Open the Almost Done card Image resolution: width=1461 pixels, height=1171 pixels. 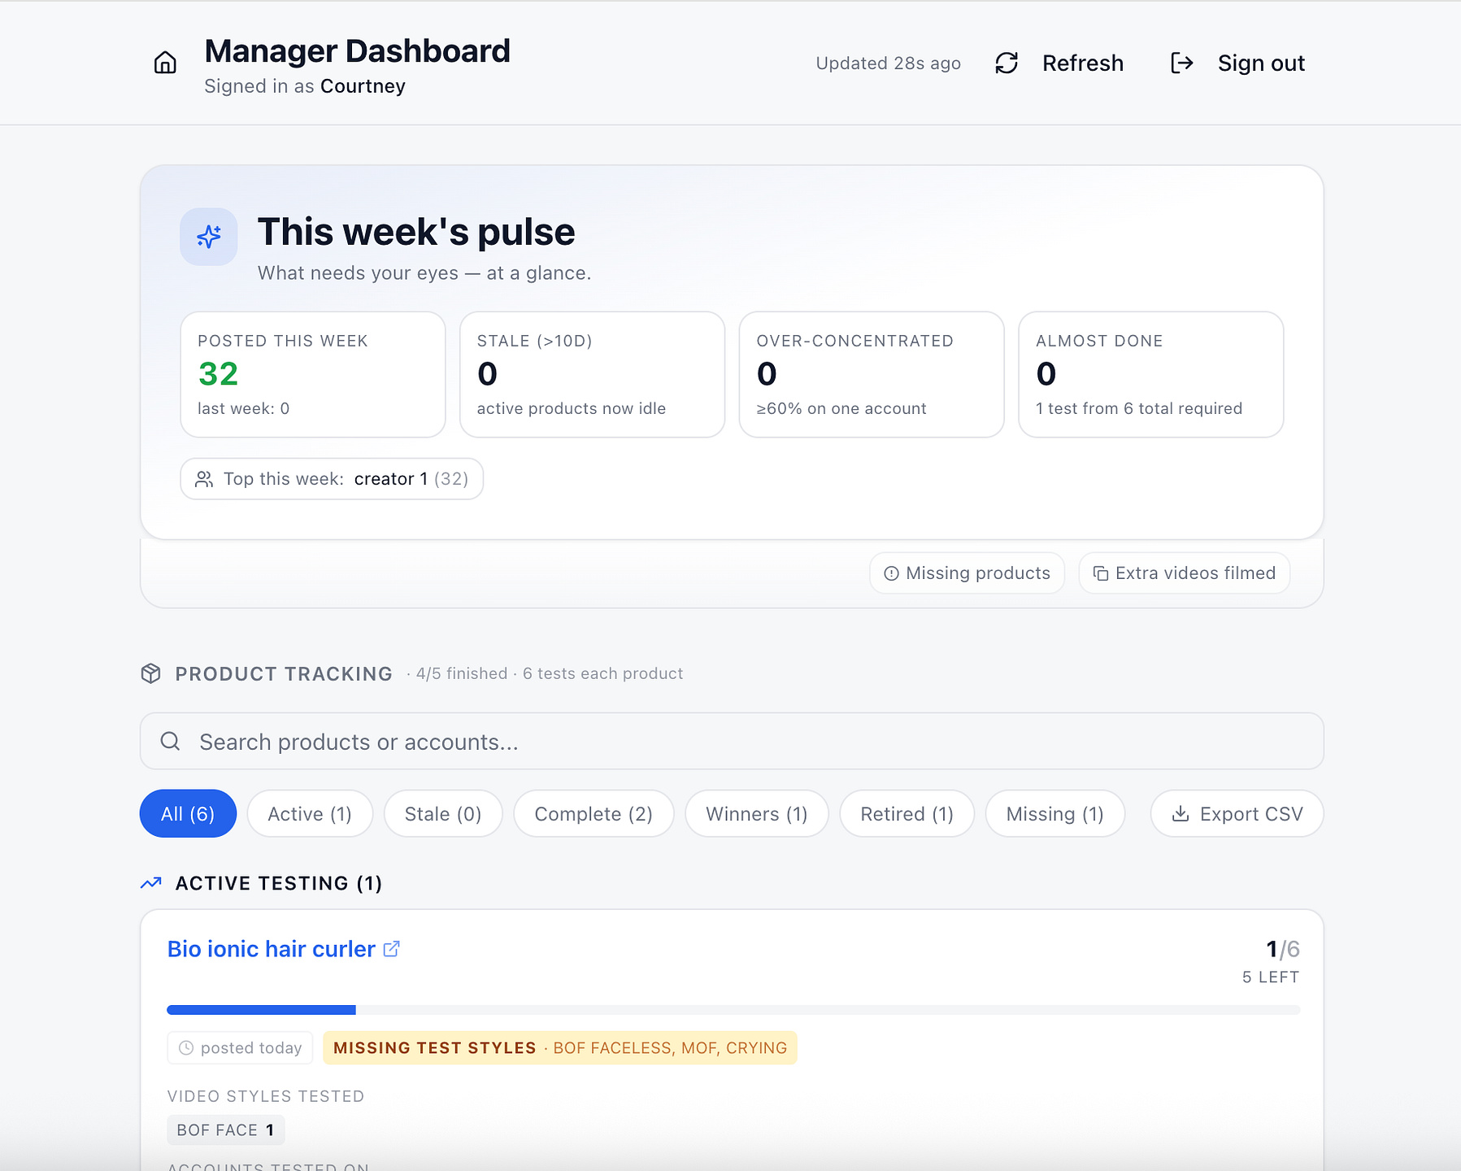[1150, 374]
